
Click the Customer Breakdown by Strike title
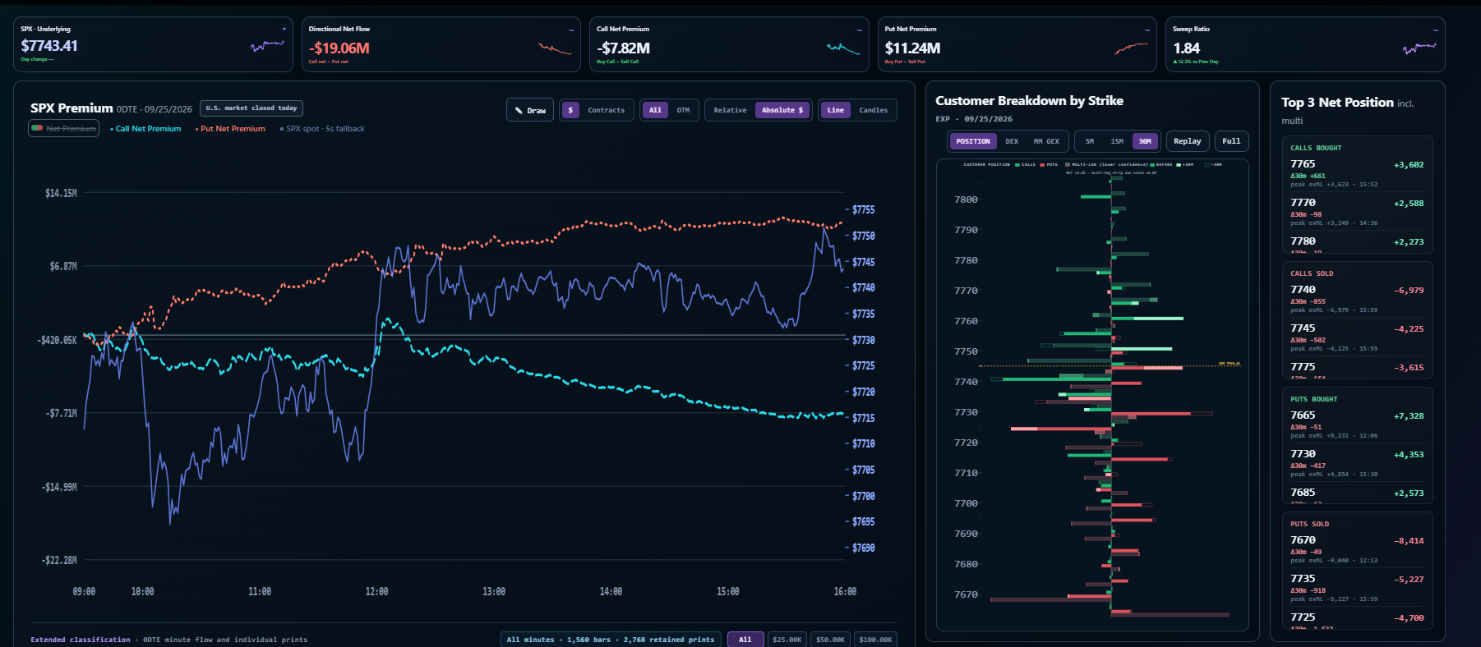[1029, 101]
